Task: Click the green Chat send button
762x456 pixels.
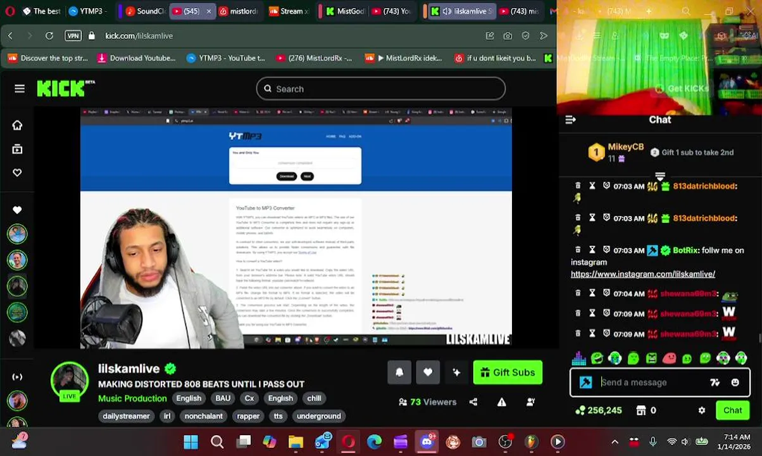Action: pyautogui.click(x=733, y=410)
